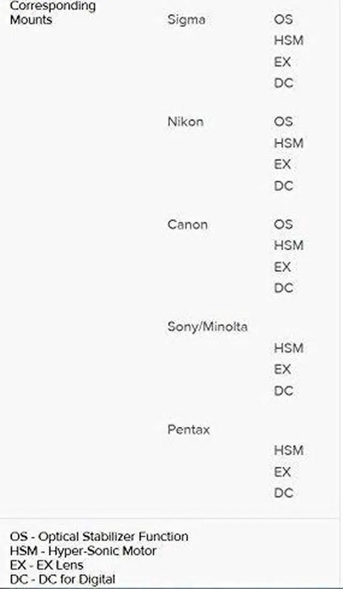Click DC under Nikon mount
Image resolution: width=343 pixels, height=589 pixels.
[284, 186]
